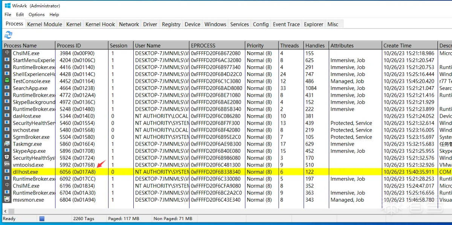This screenshot has height=225, width=452.
Task: Sort by the User Name column header
Action: (161, 46)
